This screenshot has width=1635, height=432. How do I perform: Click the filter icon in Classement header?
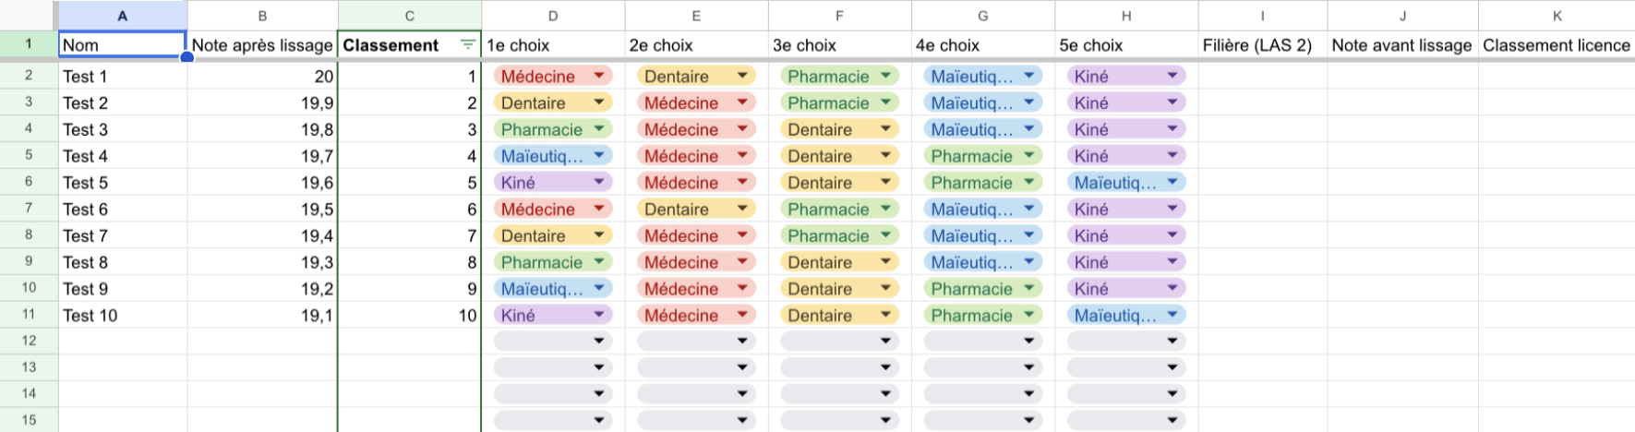coord(468,45)
